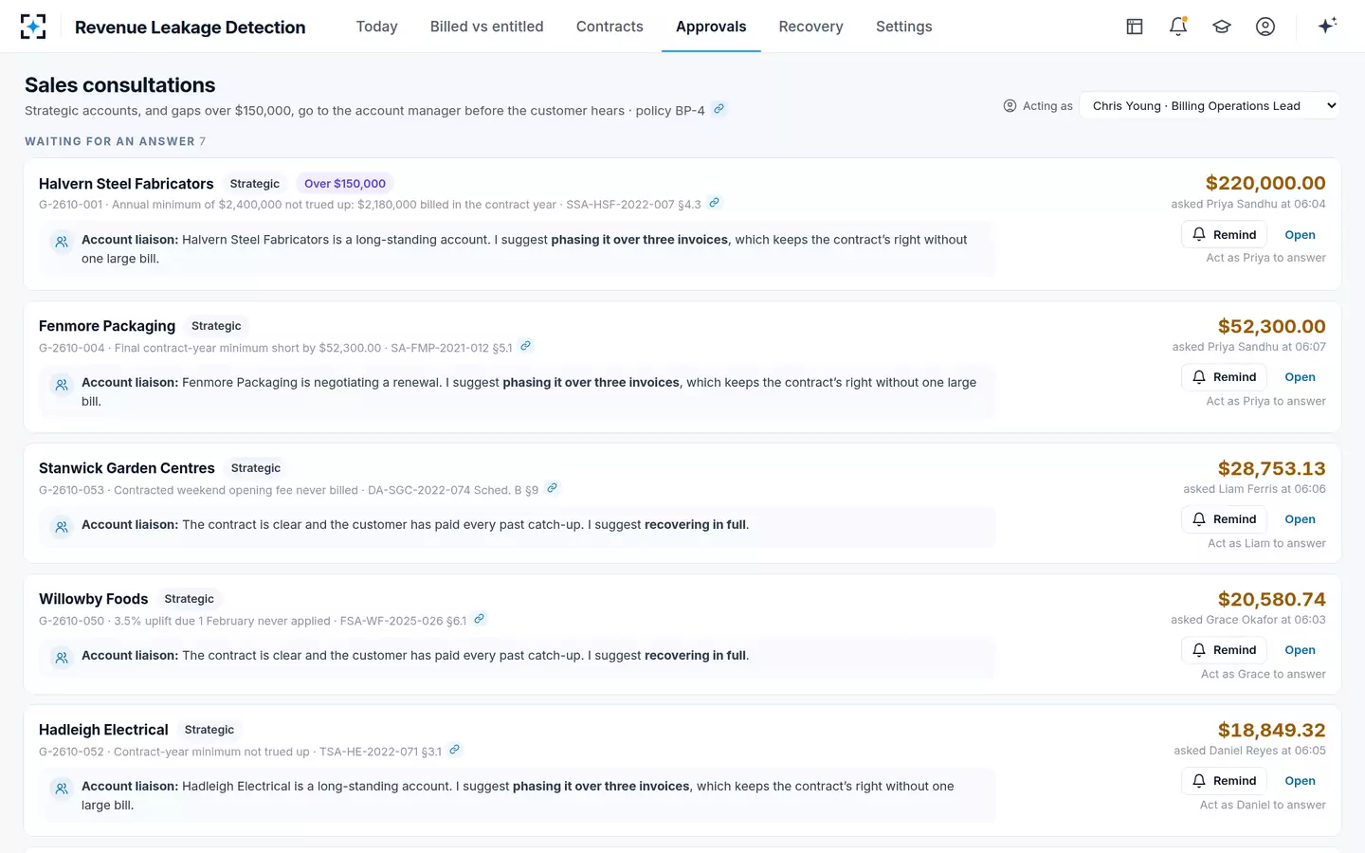Image resolution: width=1365 pixels, height=853 pixels.
Task: Open the notifications bell in the header
Action: [1178, 27]
